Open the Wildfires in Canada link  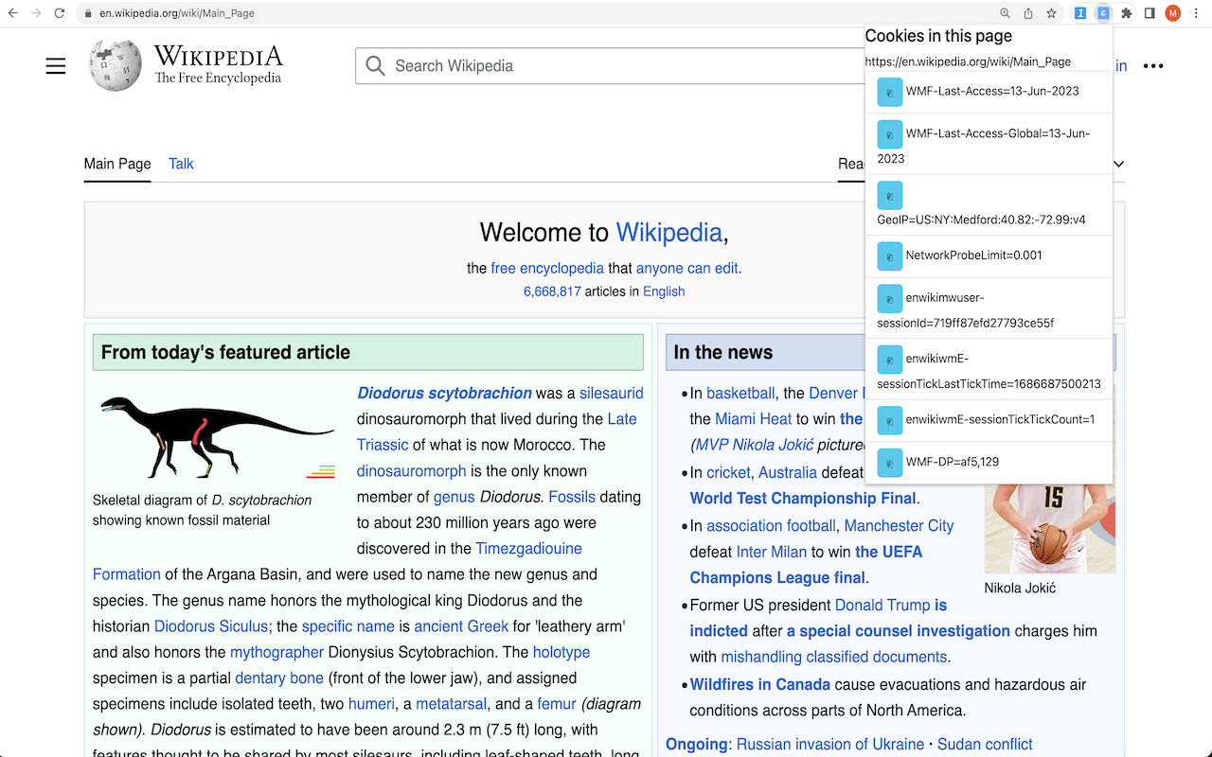coord(760,684)
